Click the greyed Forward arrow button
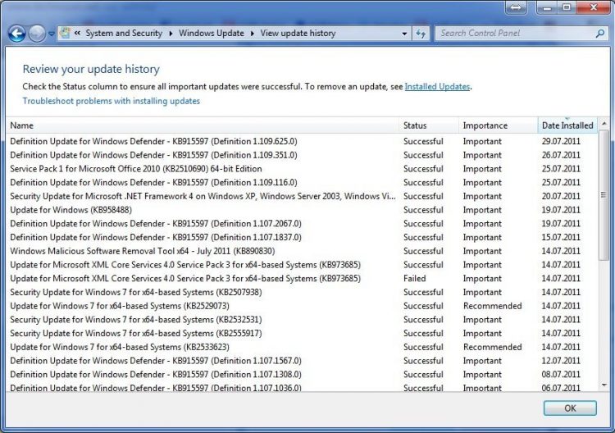This screenshot has width=615, height=433. pos(37,34)
